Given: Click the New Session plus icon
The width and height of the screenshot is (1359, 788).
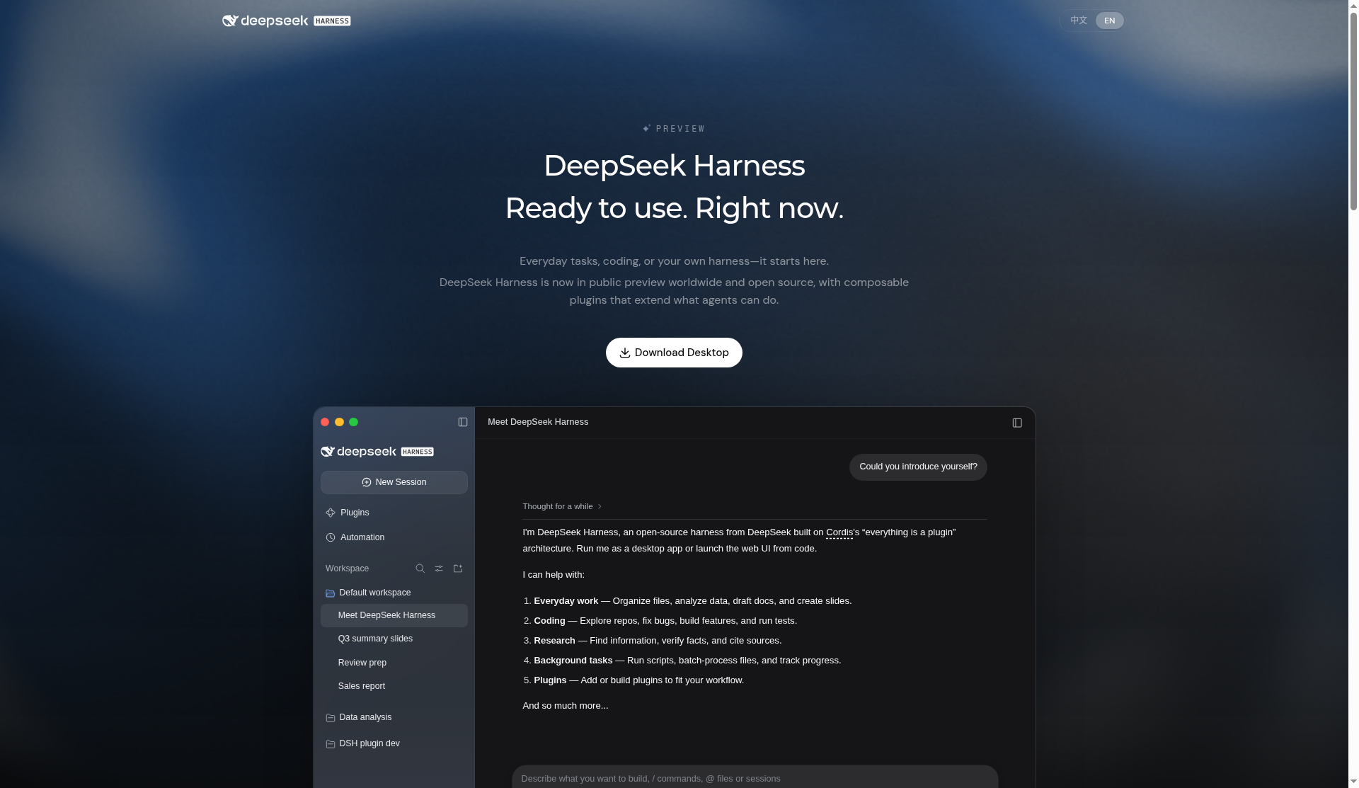Looking at the screenshot, I should click(x=367, y=482).
